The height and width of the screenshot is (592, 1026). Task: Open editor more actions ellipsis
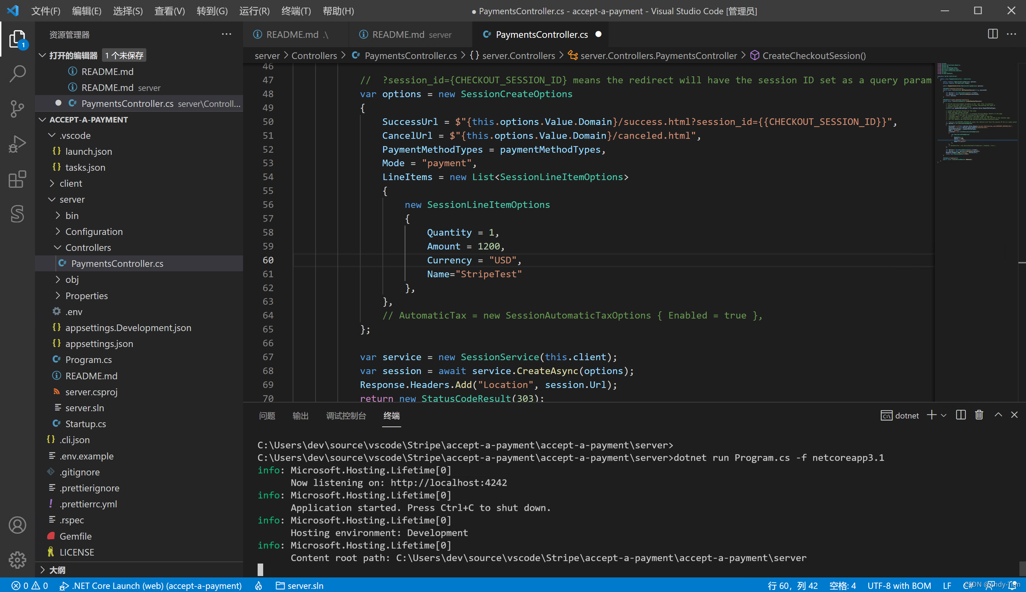[1012, 34]
